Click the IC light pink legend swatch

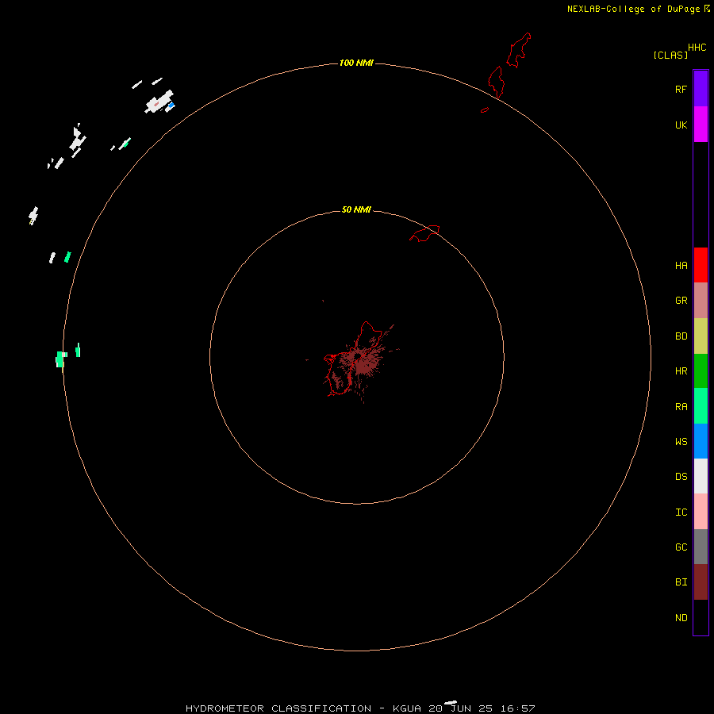coord(701,512)
